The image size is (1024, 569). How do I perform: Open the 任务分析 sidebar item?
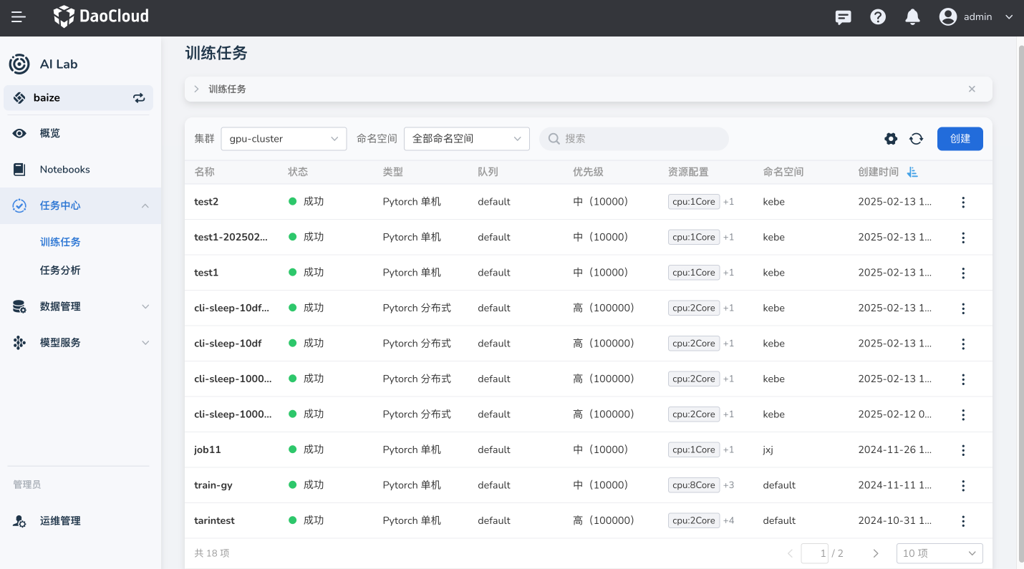click(x=60, y=271)
